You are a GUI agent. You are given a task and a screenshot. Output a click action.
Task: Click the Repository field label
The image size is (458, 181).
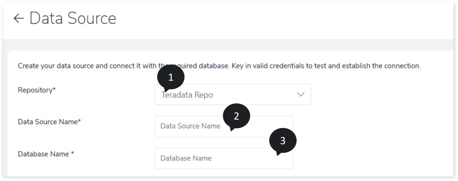click(35, 90)
